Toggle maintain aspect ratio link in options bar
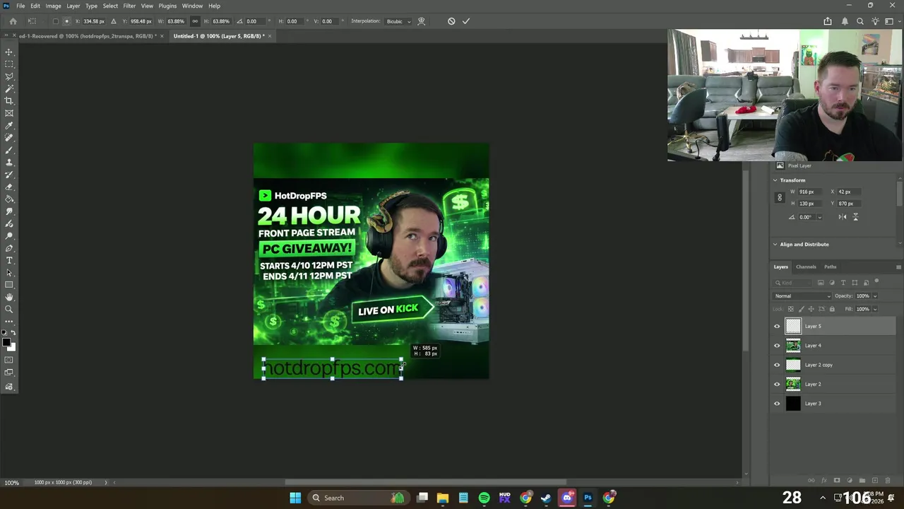Image resolution: width=904 pixels, height=509 pixels. 195,21
